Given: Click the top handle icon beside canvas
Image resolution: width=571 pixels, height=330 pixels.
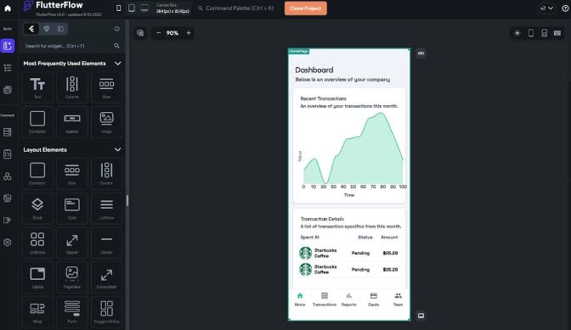Looking at the screenshot, I should point(421,53).
